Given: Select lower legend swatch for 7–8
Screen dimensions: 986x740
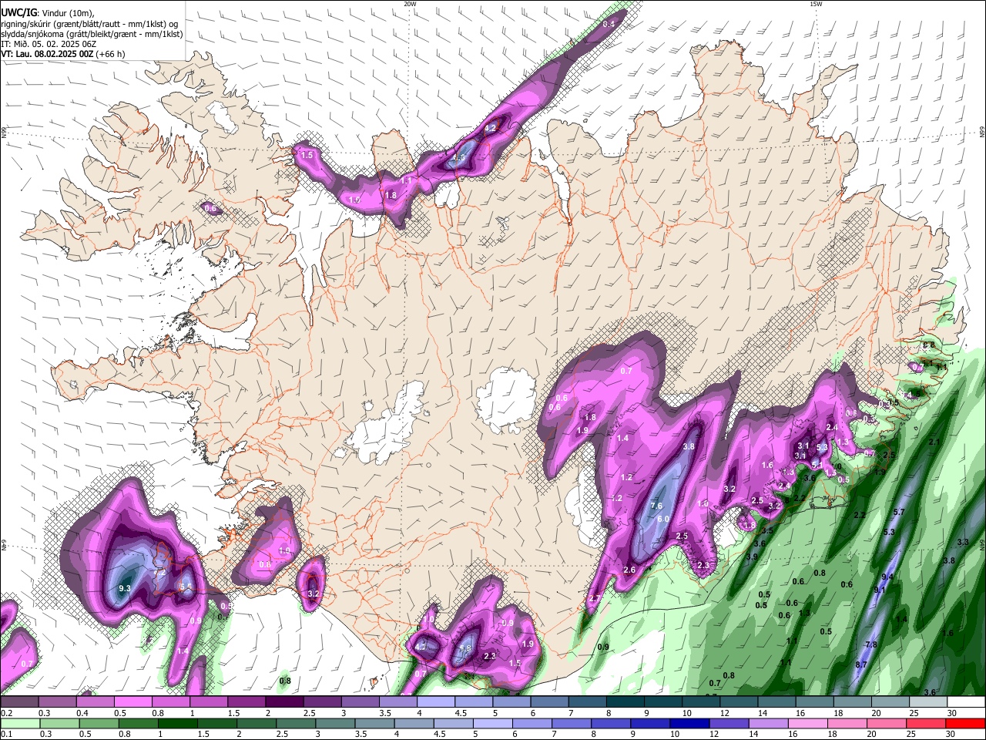Looking at the screenshot, I should click(572, 724).
